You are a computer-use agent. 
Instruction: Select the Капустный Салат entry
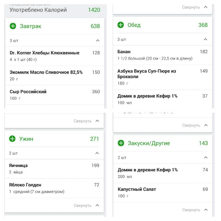click(137, 192)
